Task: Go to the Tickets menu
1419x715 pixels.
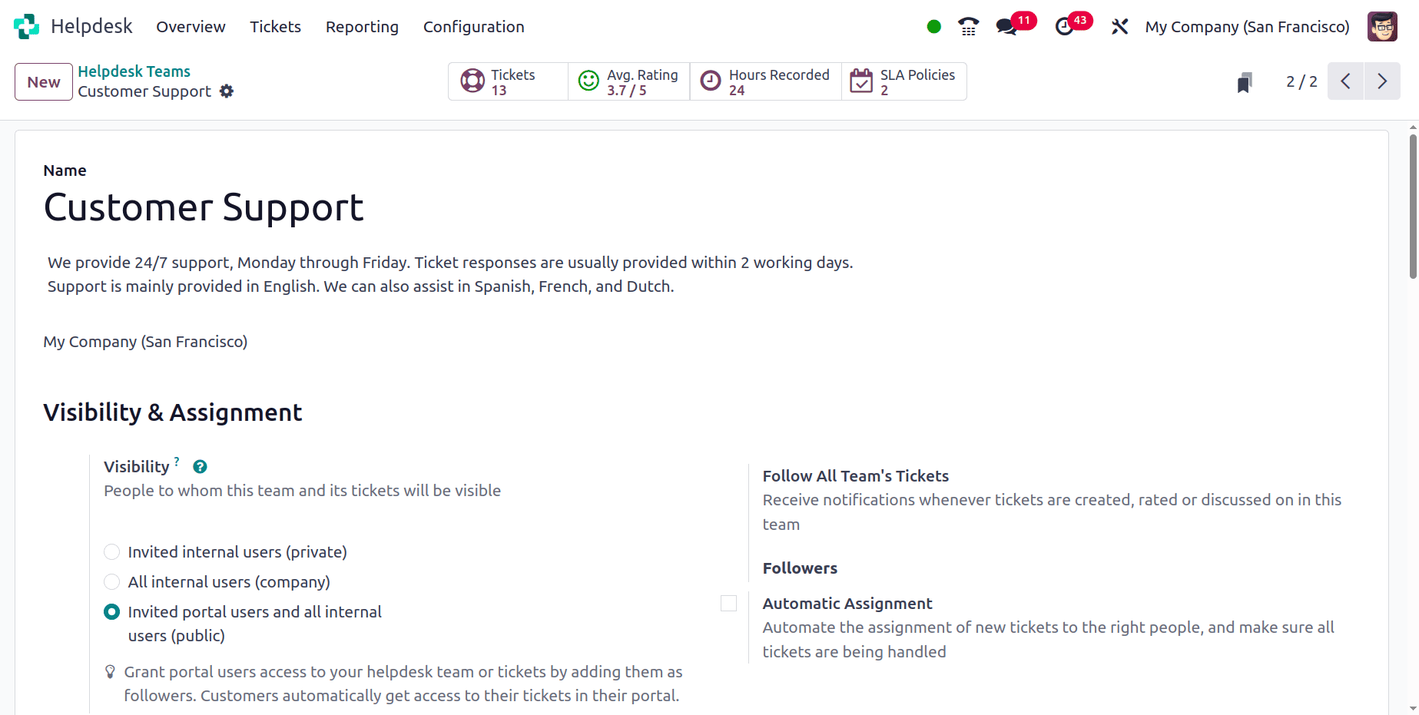Action: pyautogui.click(x=275, y=27)
